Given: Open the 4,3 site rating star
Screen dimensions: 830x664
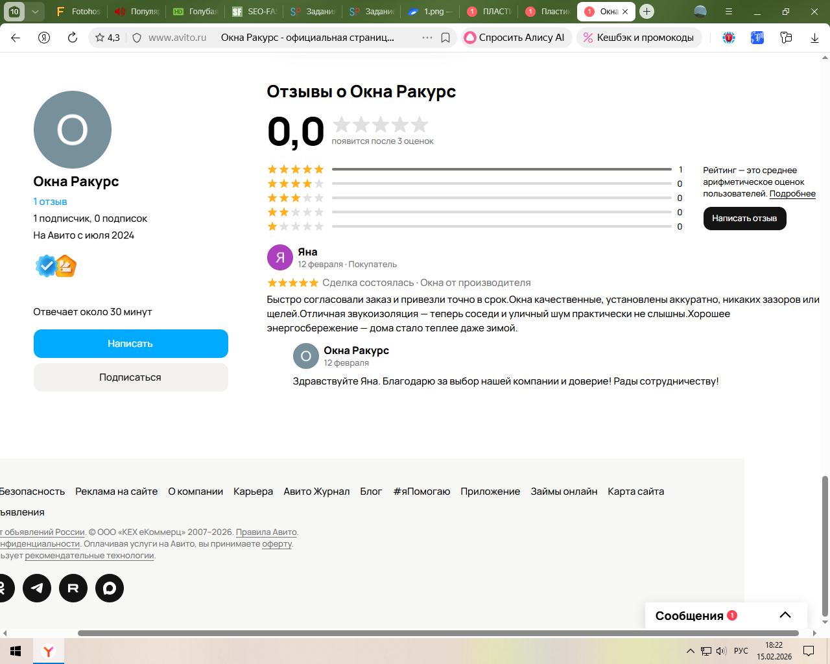Looking at the screenshot, I should pyautogui.click(x=108, y=38).
